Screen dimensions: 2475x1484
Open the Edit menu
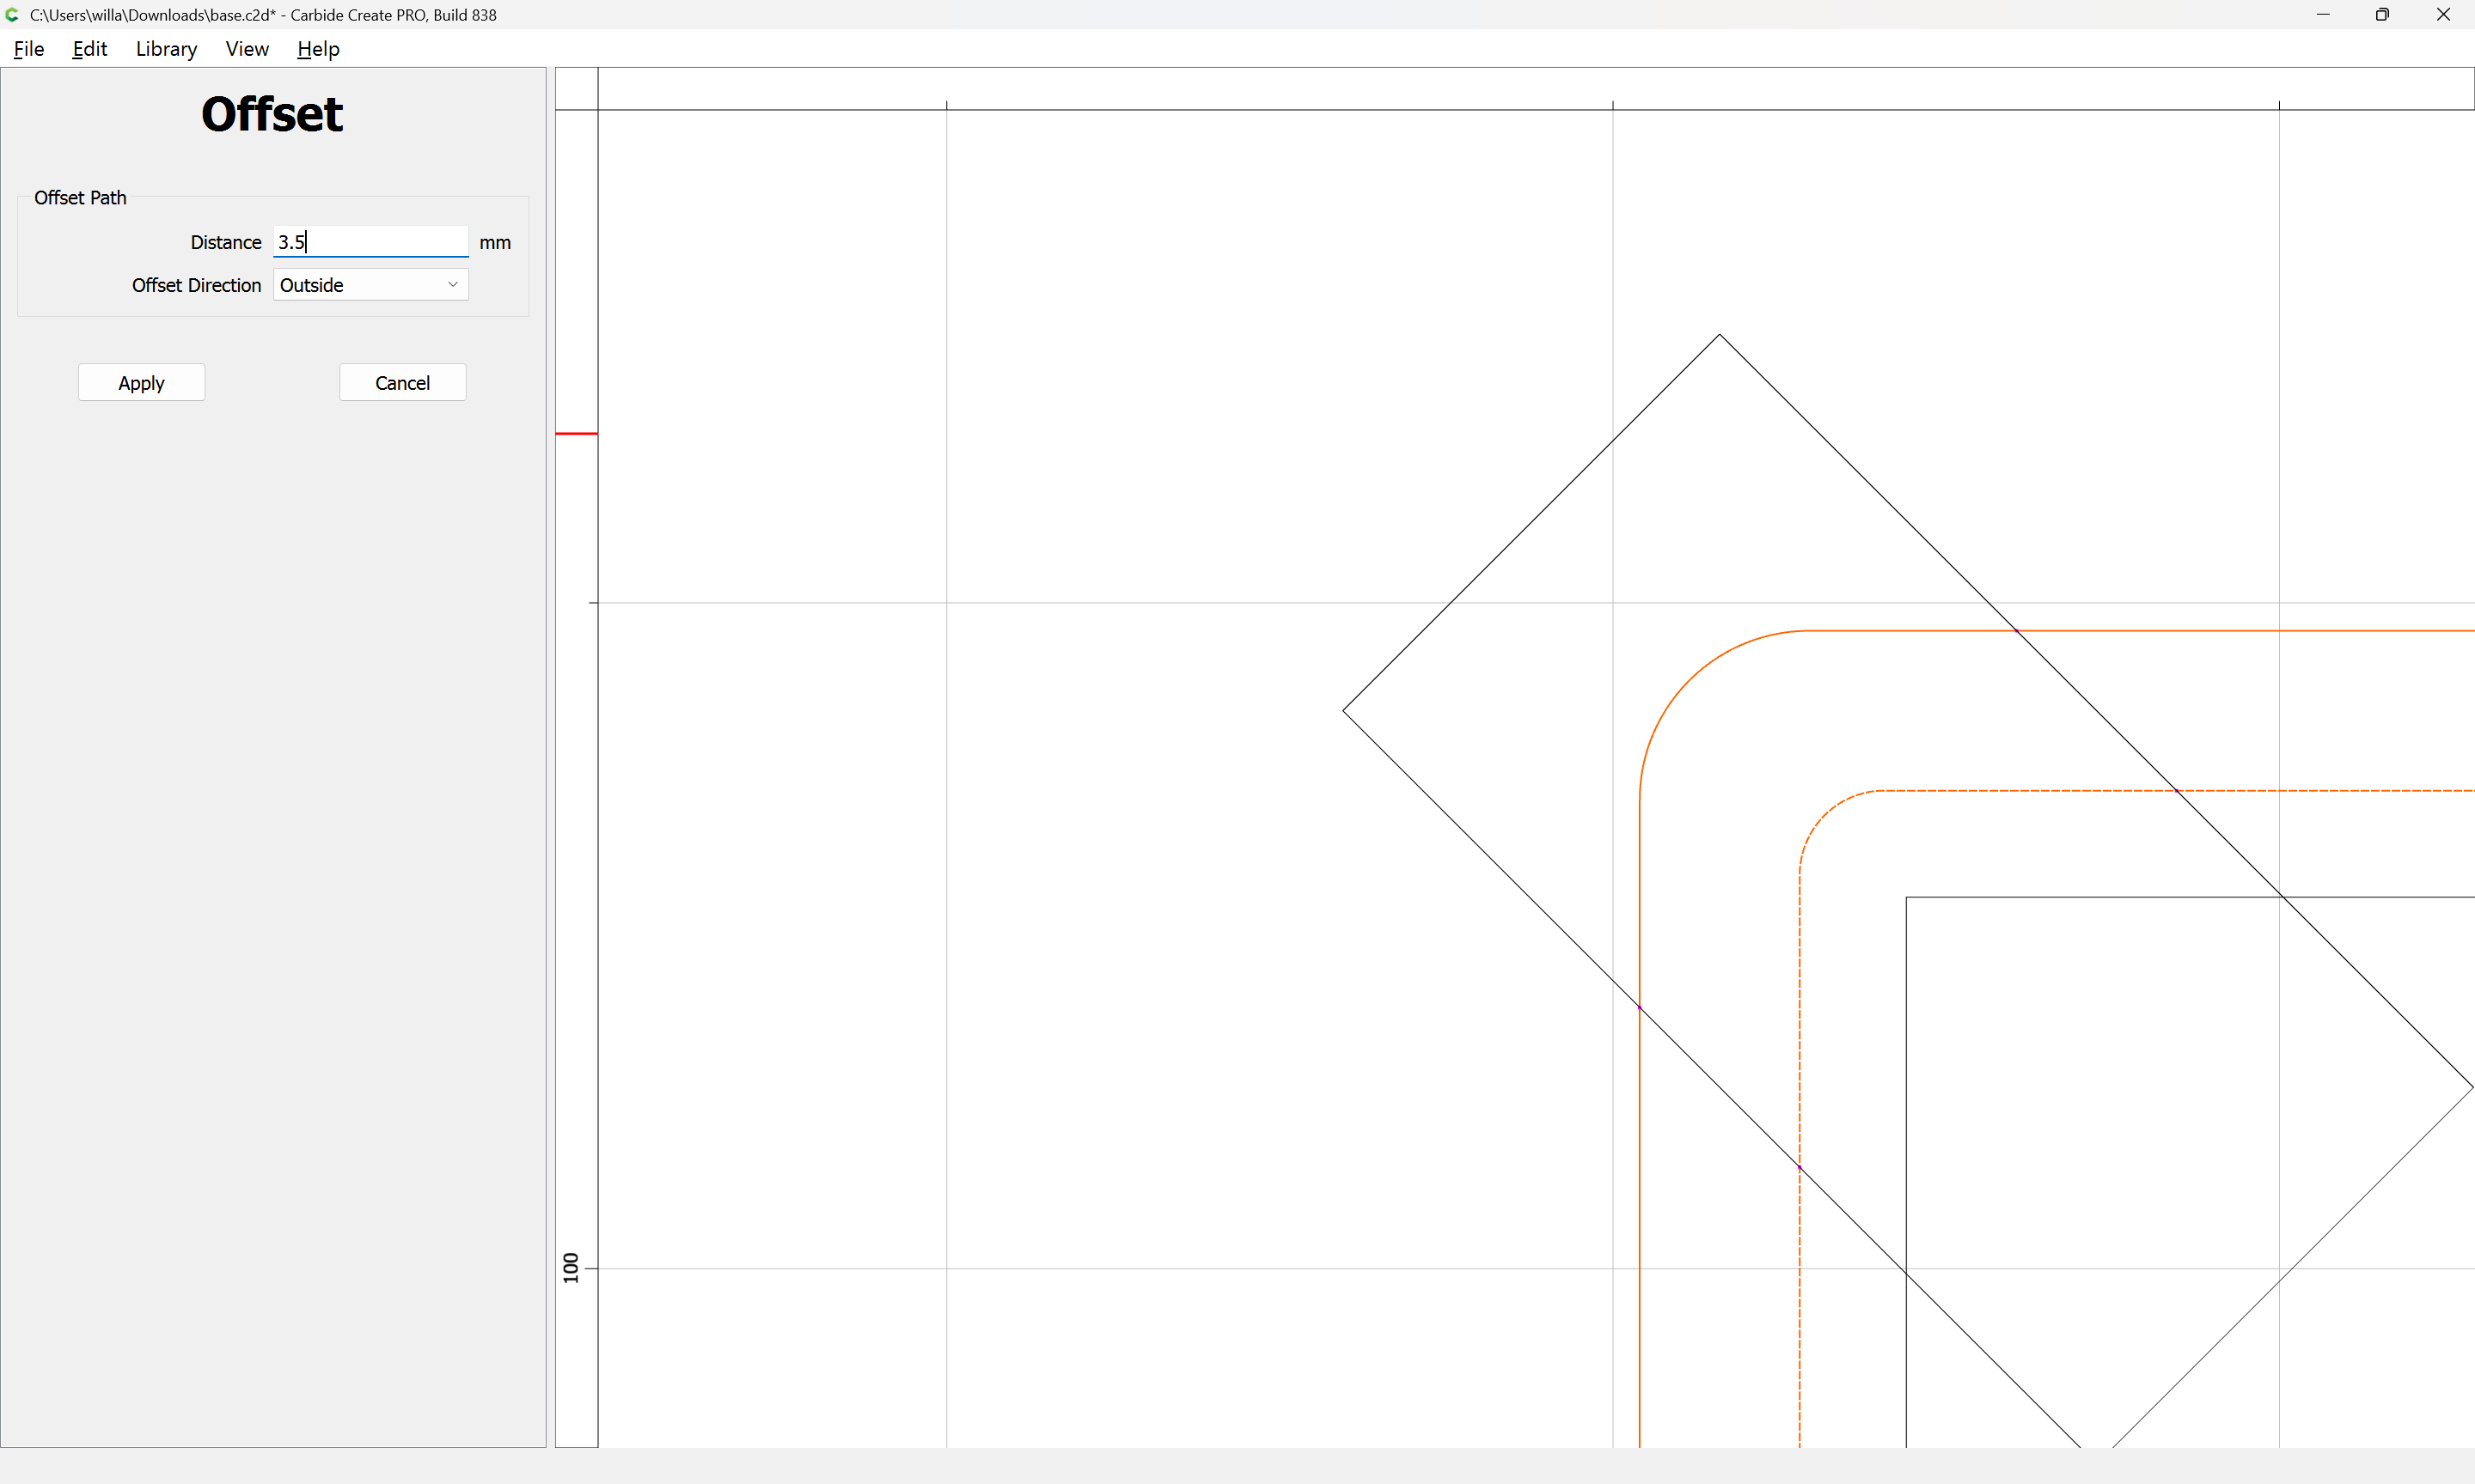pos(89,49)
